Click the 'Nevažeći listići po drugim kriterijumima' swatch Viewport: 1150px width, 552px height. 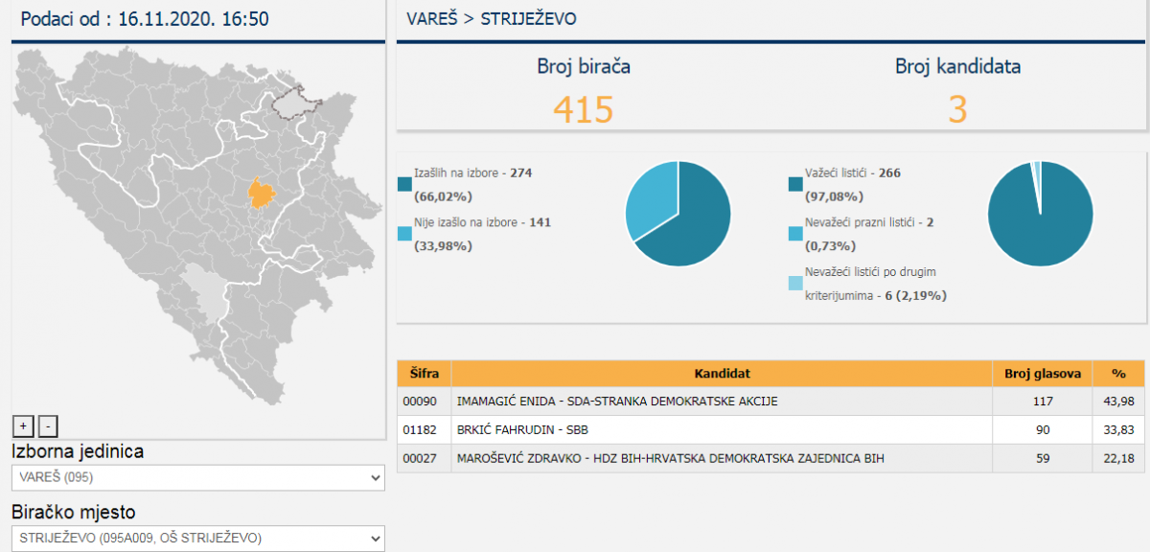coord(794,284)
